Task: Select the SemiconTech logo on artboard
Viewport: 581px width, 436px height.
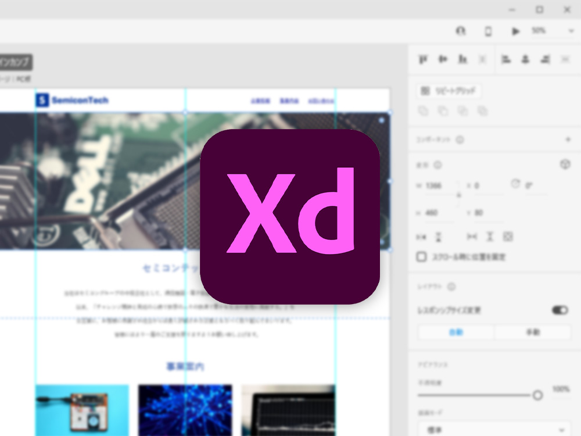Action: [72, 100]
